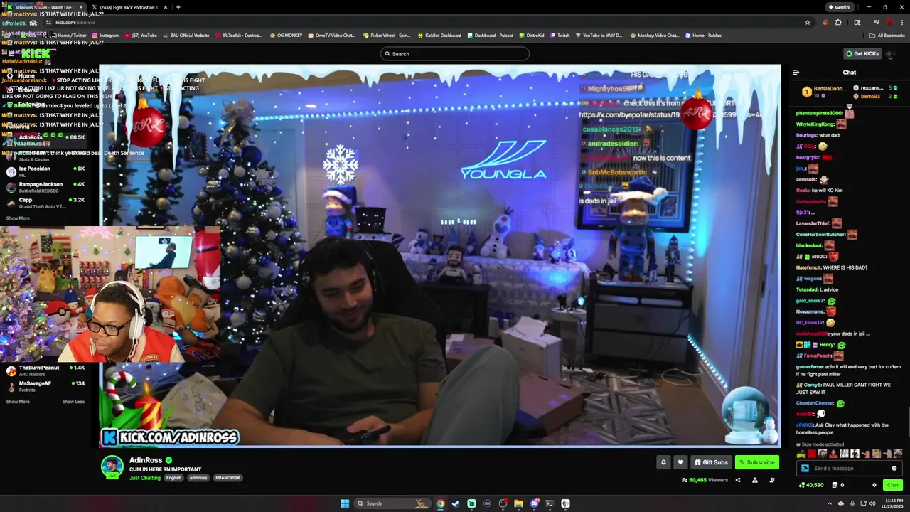
Task: Open the KICKs balance 40,590
Action: 811,485
